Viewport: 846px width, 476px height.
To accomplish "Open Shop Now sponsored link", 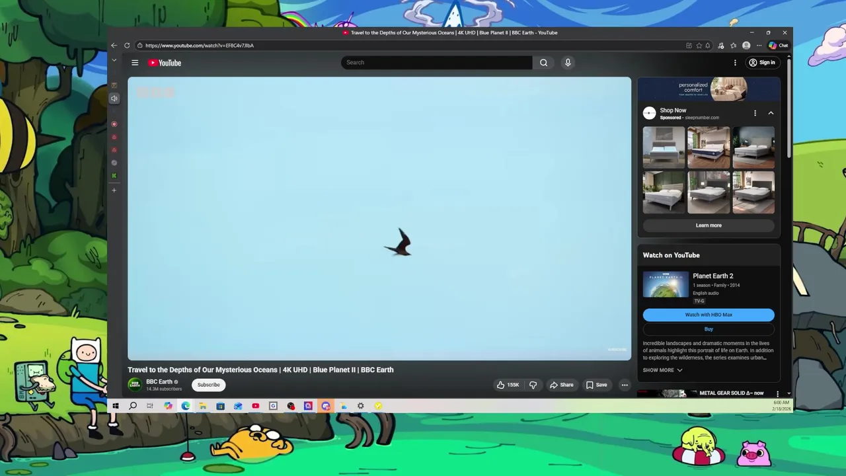I will (673, 110).
